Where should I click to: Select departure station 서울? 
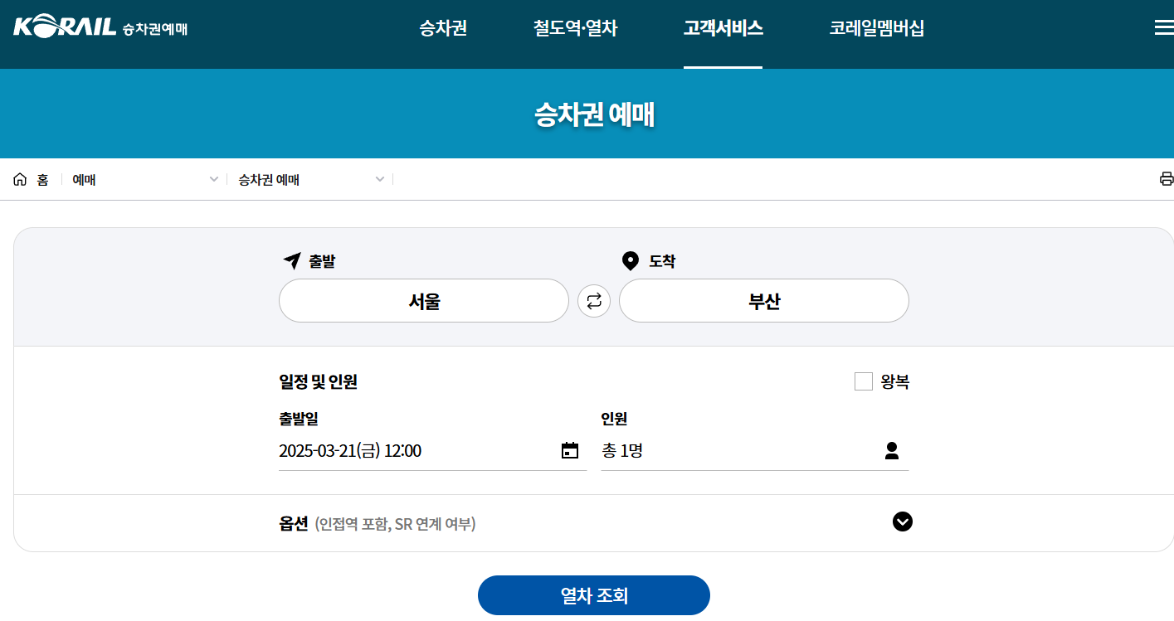pyautogui.click(x=424, y=300)
